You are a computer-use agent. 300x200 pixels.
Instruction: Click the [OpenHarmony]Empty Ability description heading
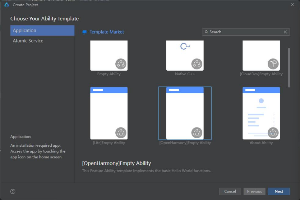(x=117, y=163)
